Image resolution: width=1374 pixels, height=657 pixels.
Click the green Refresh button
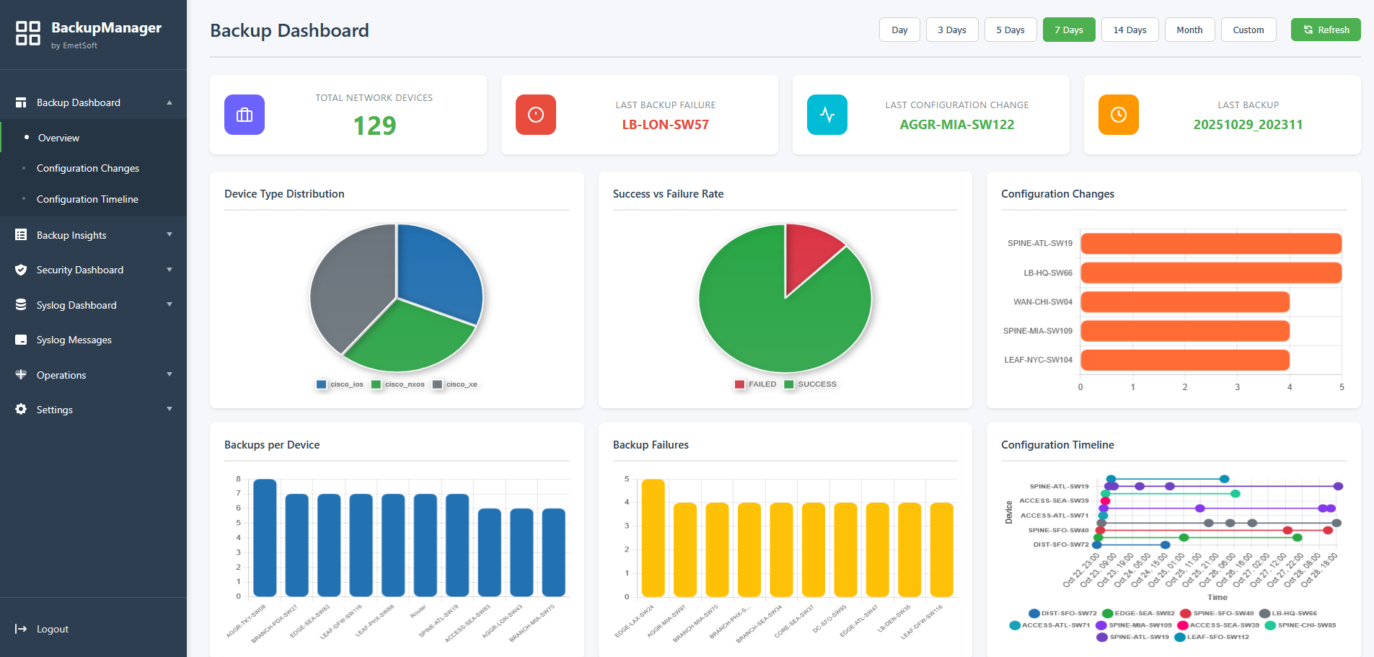(1326, 30)
